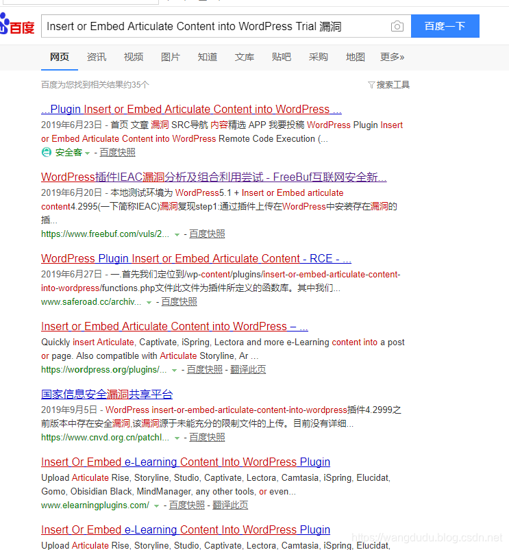Viewport: 509px width, 550px height.
Task: Expand dropdown arrow next to 安全客
Action: [88, 153]
